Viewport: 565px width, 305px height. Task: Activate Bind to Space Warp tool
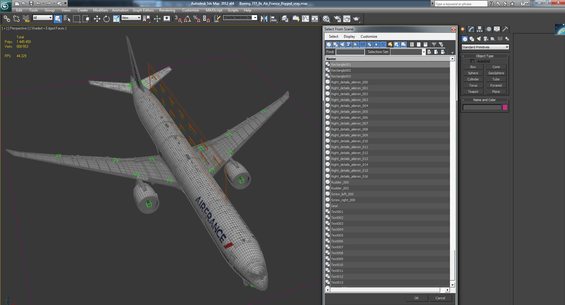click(26, 19)
